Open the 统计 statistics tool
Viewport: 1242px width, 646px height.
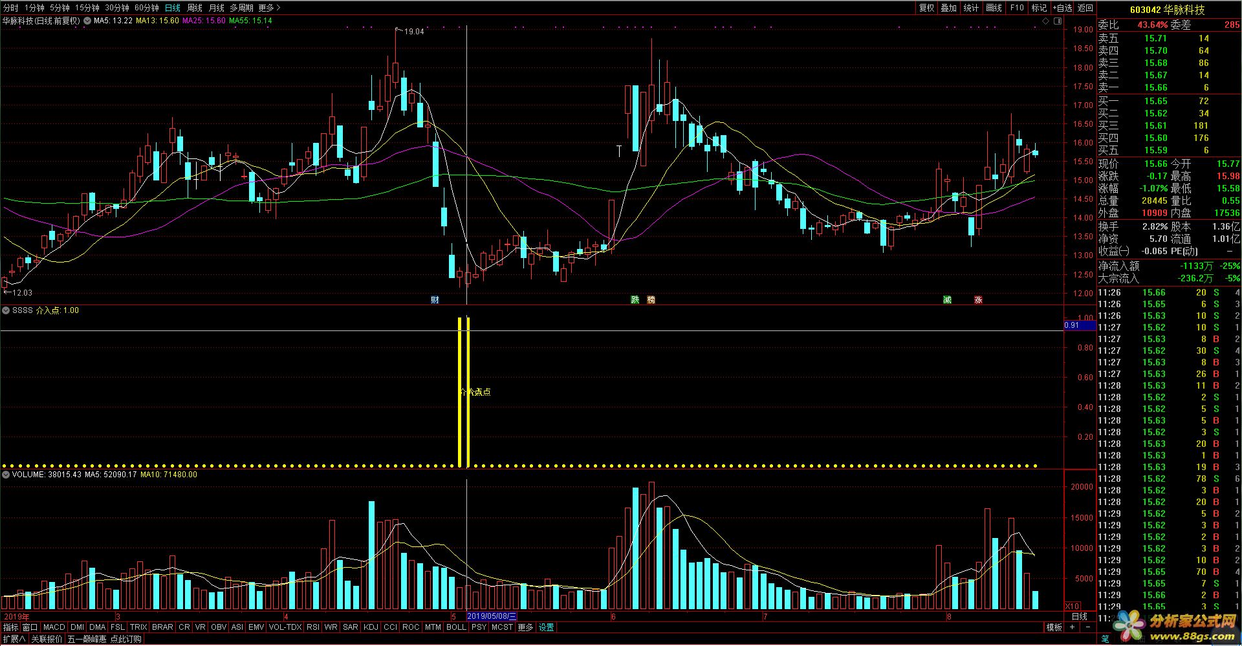971,8
